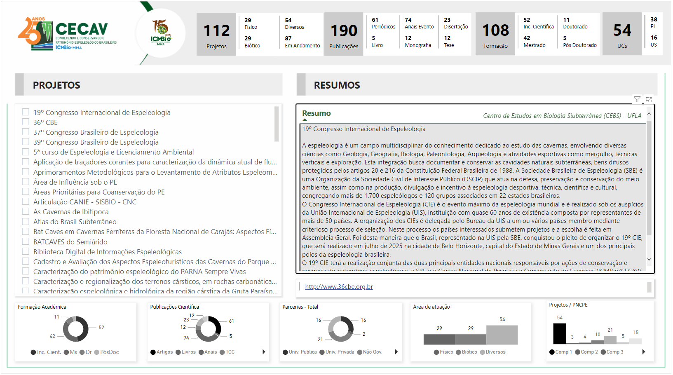Open filter options on the Resumo visual

tap(637, 99)
